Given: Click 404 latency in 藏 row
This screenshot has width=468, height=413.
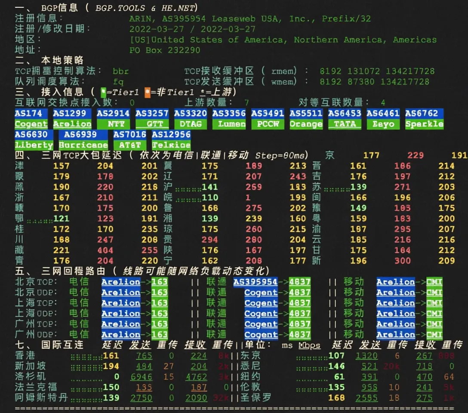Looking at the screenshot, I should point(105,250).
